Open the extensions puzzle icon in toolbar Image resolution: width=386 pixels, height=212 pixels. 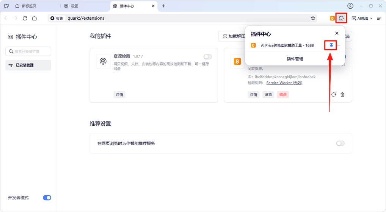341,18
